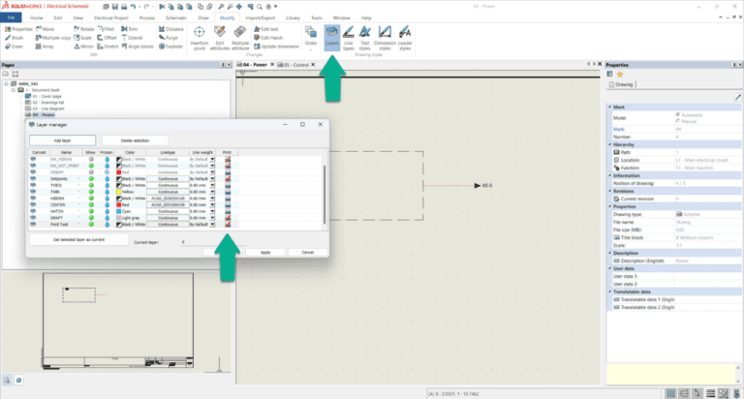Click the Trim tool
This screenshot has height=399, width=744.
(x=129, y=29)
